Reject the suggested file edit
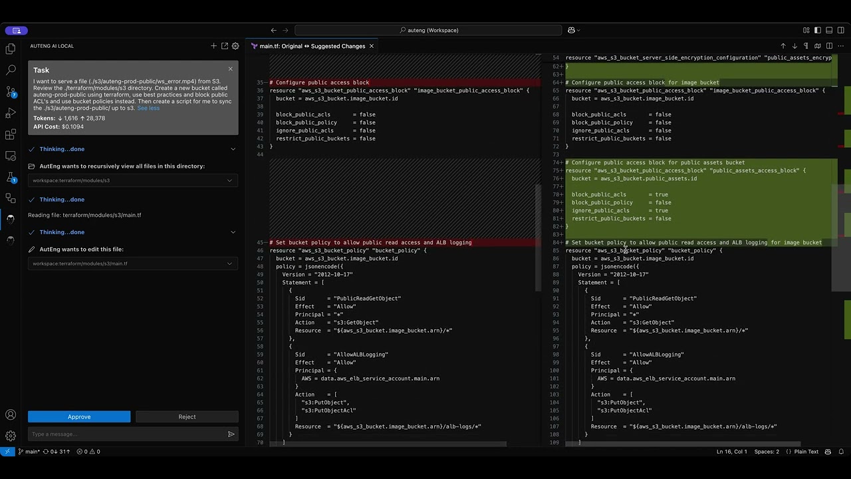 coord(187,416)
